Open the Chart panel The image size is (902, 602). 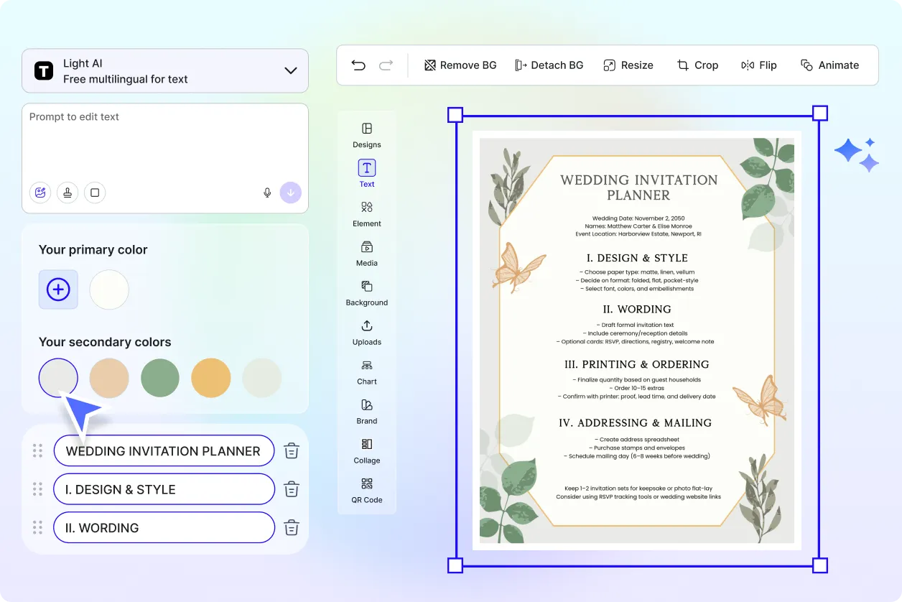click(x=367, y=371)
